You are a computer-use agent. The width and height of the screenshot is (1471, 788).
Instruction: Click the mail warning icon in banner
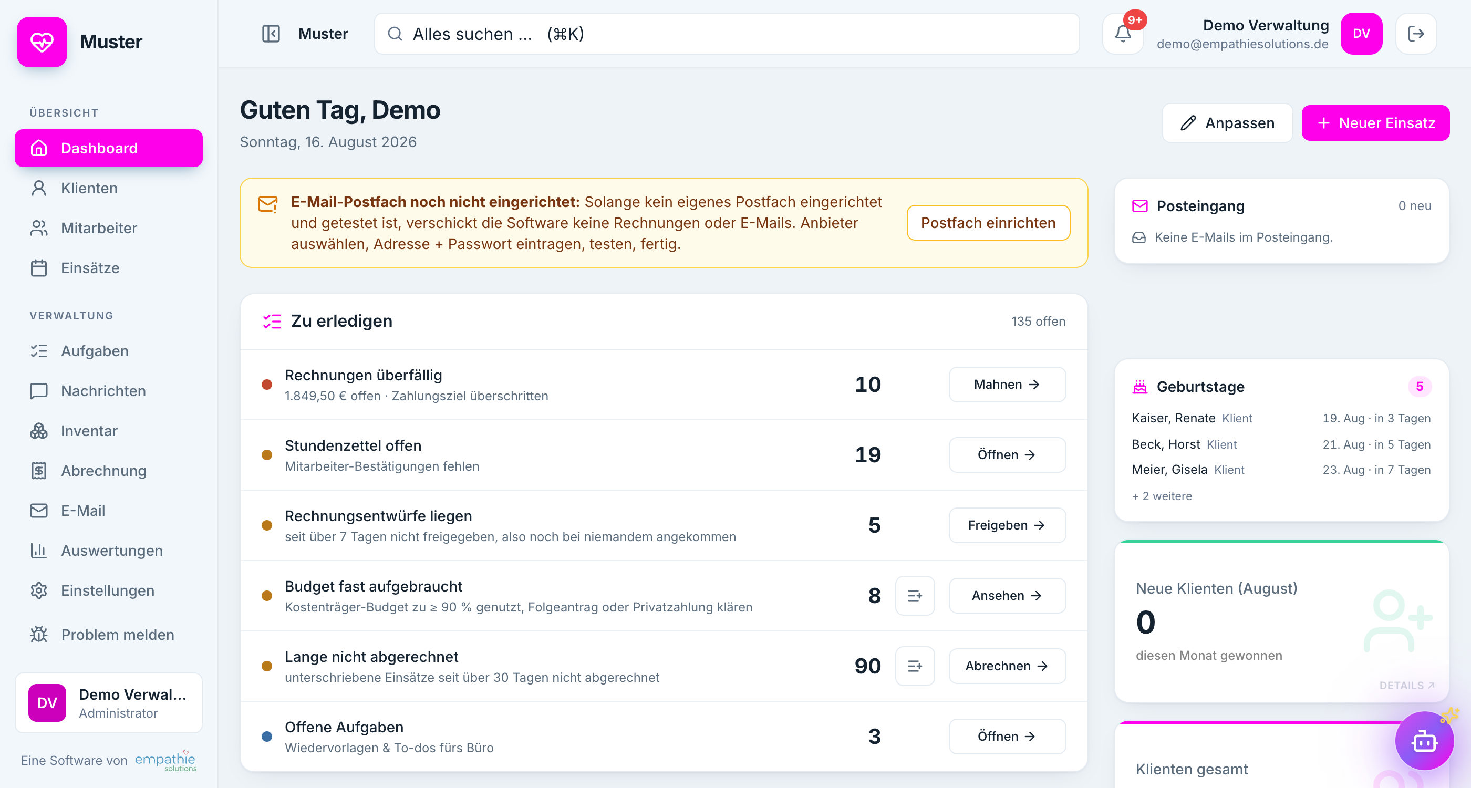pos(268,204)
